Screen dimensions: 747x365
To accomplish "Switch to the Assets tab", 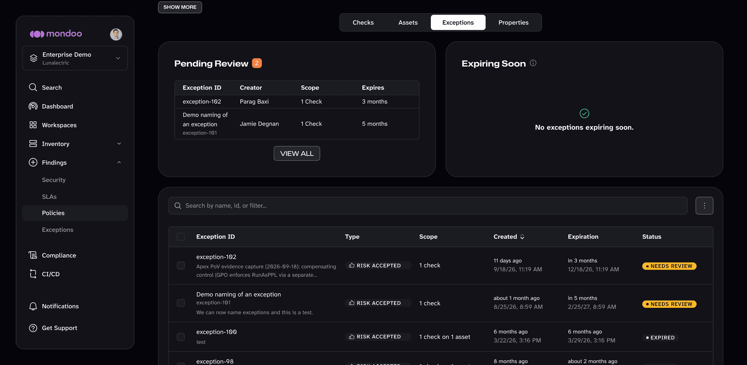I will [408, 23].
